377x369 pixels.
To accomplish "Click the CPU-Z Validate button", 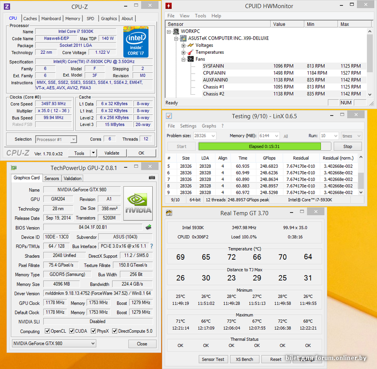I will pos(112,153).
